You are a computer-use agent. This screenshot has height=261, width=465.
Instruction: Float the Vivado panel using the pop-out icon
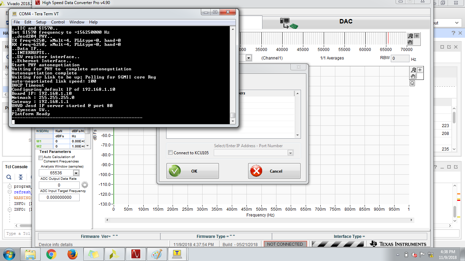[x=449, y=47]
